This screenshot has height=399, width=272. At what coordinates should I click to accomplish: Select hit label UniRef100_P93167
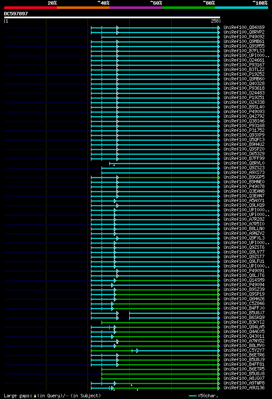pyautogui.click(x=244, y=65)
